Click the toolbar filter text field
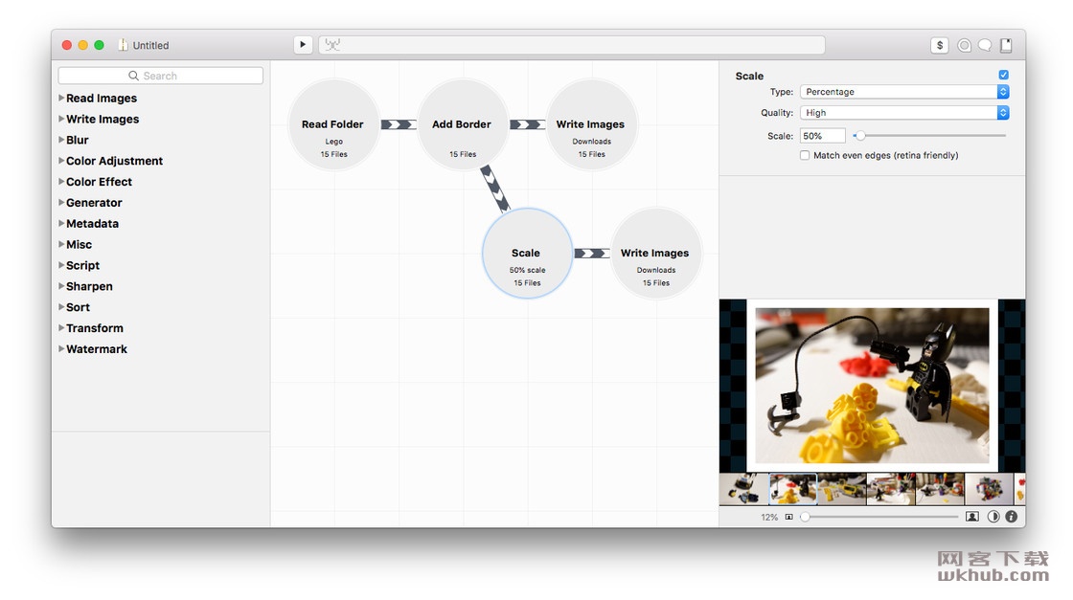Screen dimensions: 1073x600 (571, 45)
